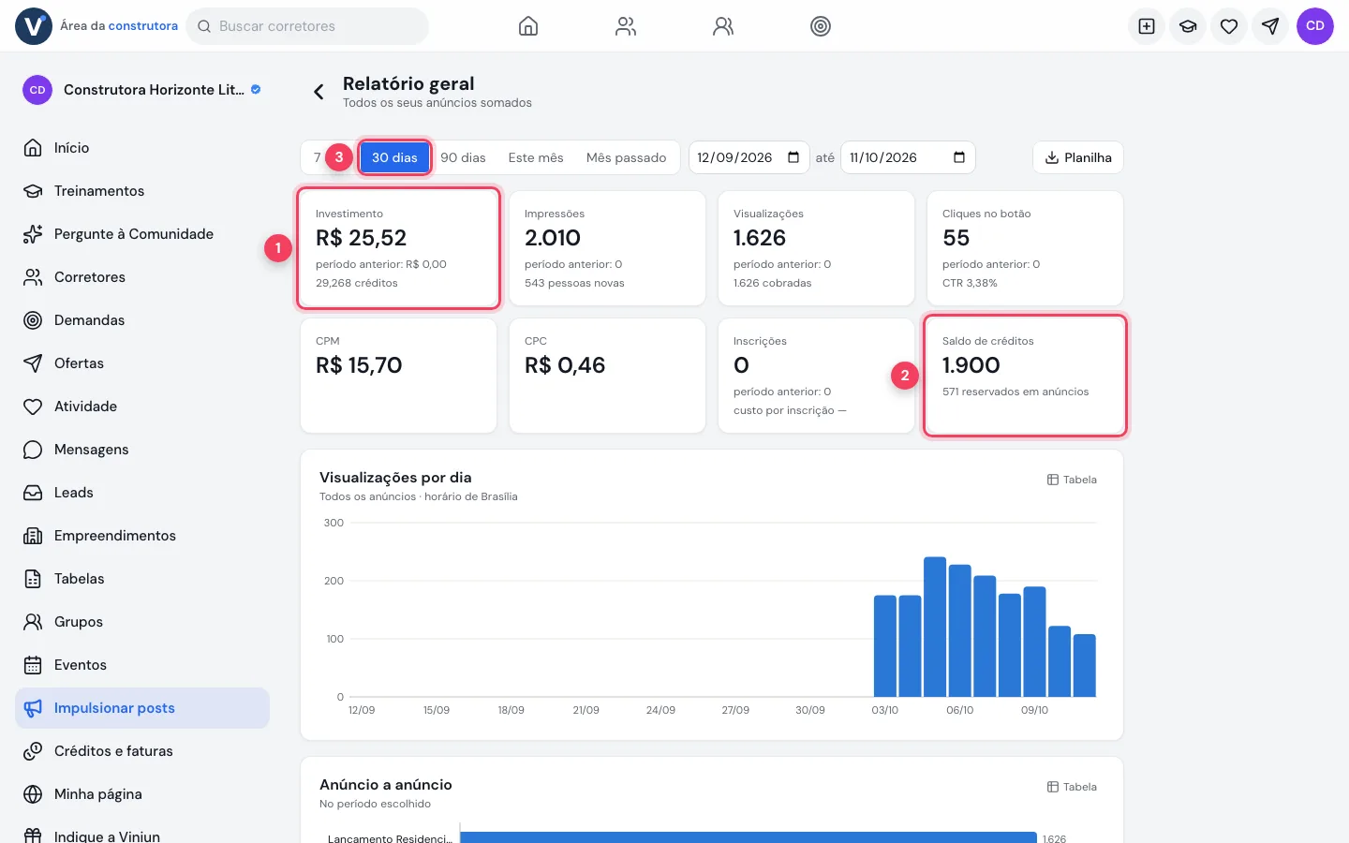Open Atividade in the sidebar
The image size is (1349, 843).
coord(142,407)
